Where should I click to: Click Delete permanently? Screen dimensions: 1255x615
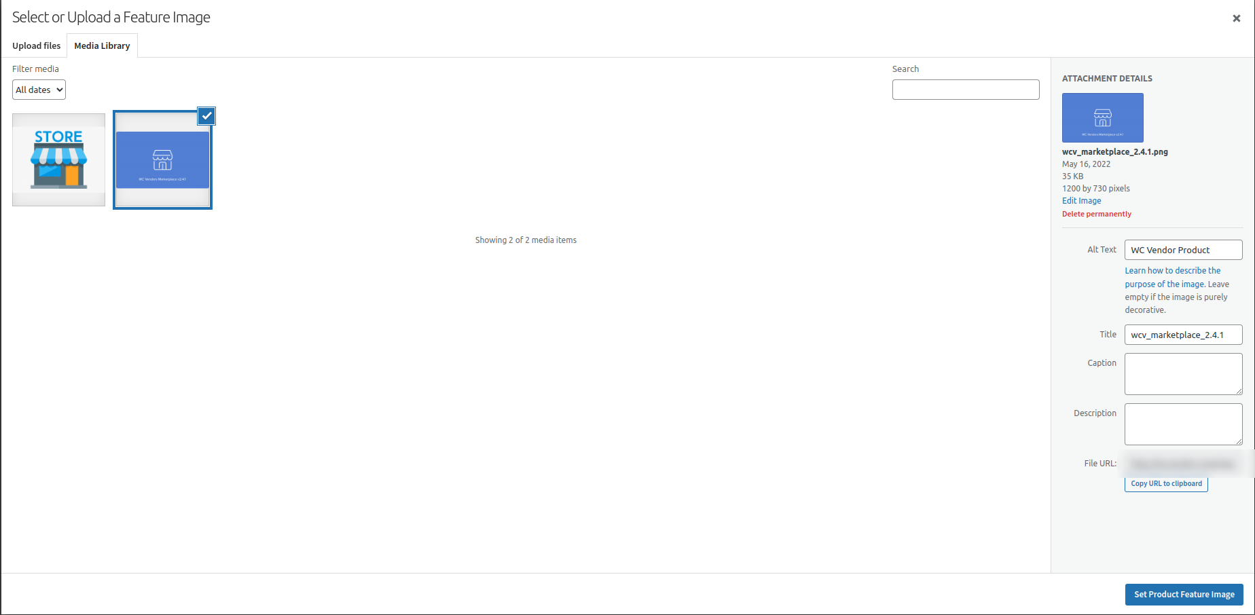point(1097,214)
